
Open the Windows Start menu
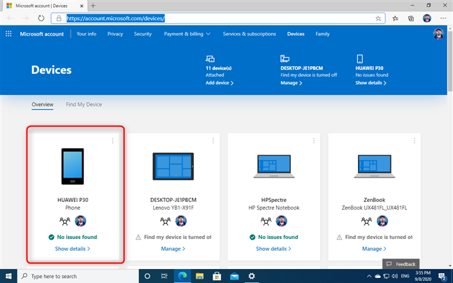[x=8, y=276]
